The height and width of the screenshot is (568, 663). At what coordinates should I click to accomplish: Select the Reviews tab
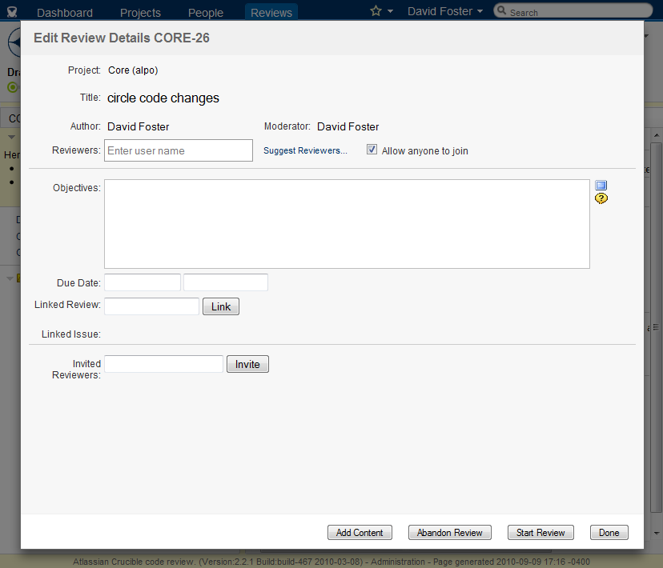(x=271, y=13)
